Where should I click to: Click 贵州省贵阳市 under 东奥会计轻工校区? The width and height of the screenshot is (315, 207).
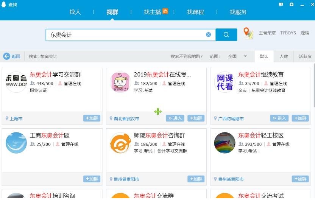pos(231,179)
